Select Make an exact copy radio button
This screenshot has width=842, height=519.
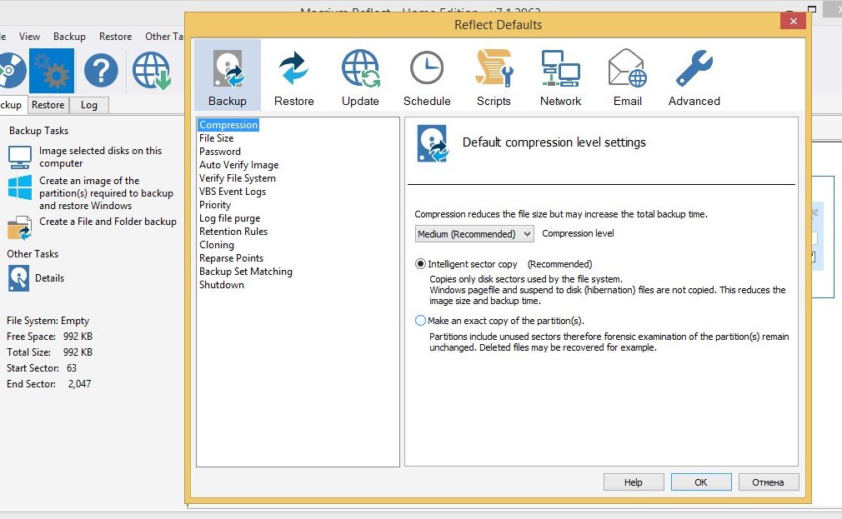pos(420,321)
